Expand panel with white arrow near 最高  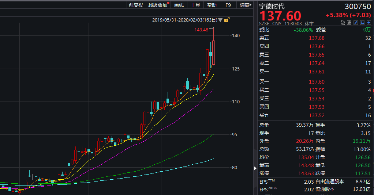pyautogui.click(x=255, y=168)
